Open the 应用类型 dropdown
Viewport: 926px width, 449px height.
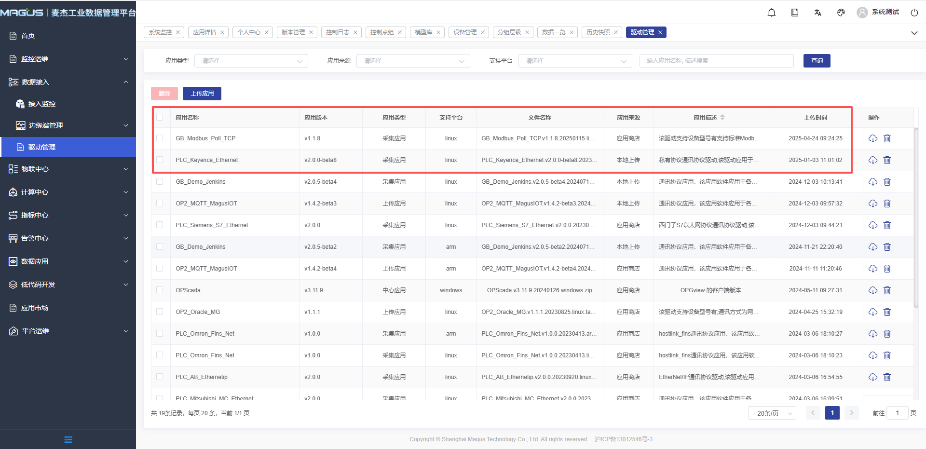click(x=251, y=61)
